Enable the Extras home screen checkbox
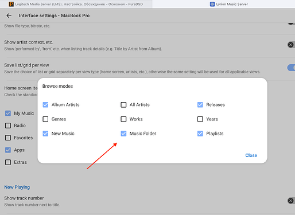This screenshot has width=295, height=215. click(8, 162)
